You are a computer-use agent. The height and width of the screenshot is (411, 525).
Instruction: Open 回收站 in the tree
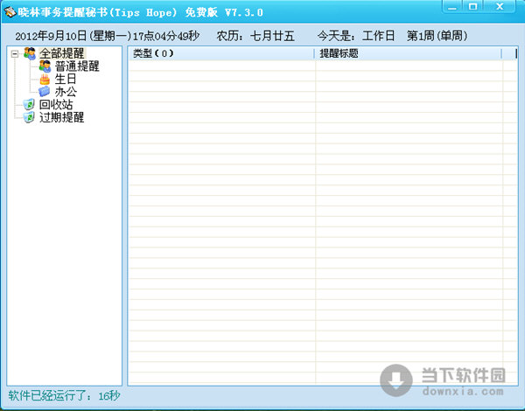coord(56,104)
